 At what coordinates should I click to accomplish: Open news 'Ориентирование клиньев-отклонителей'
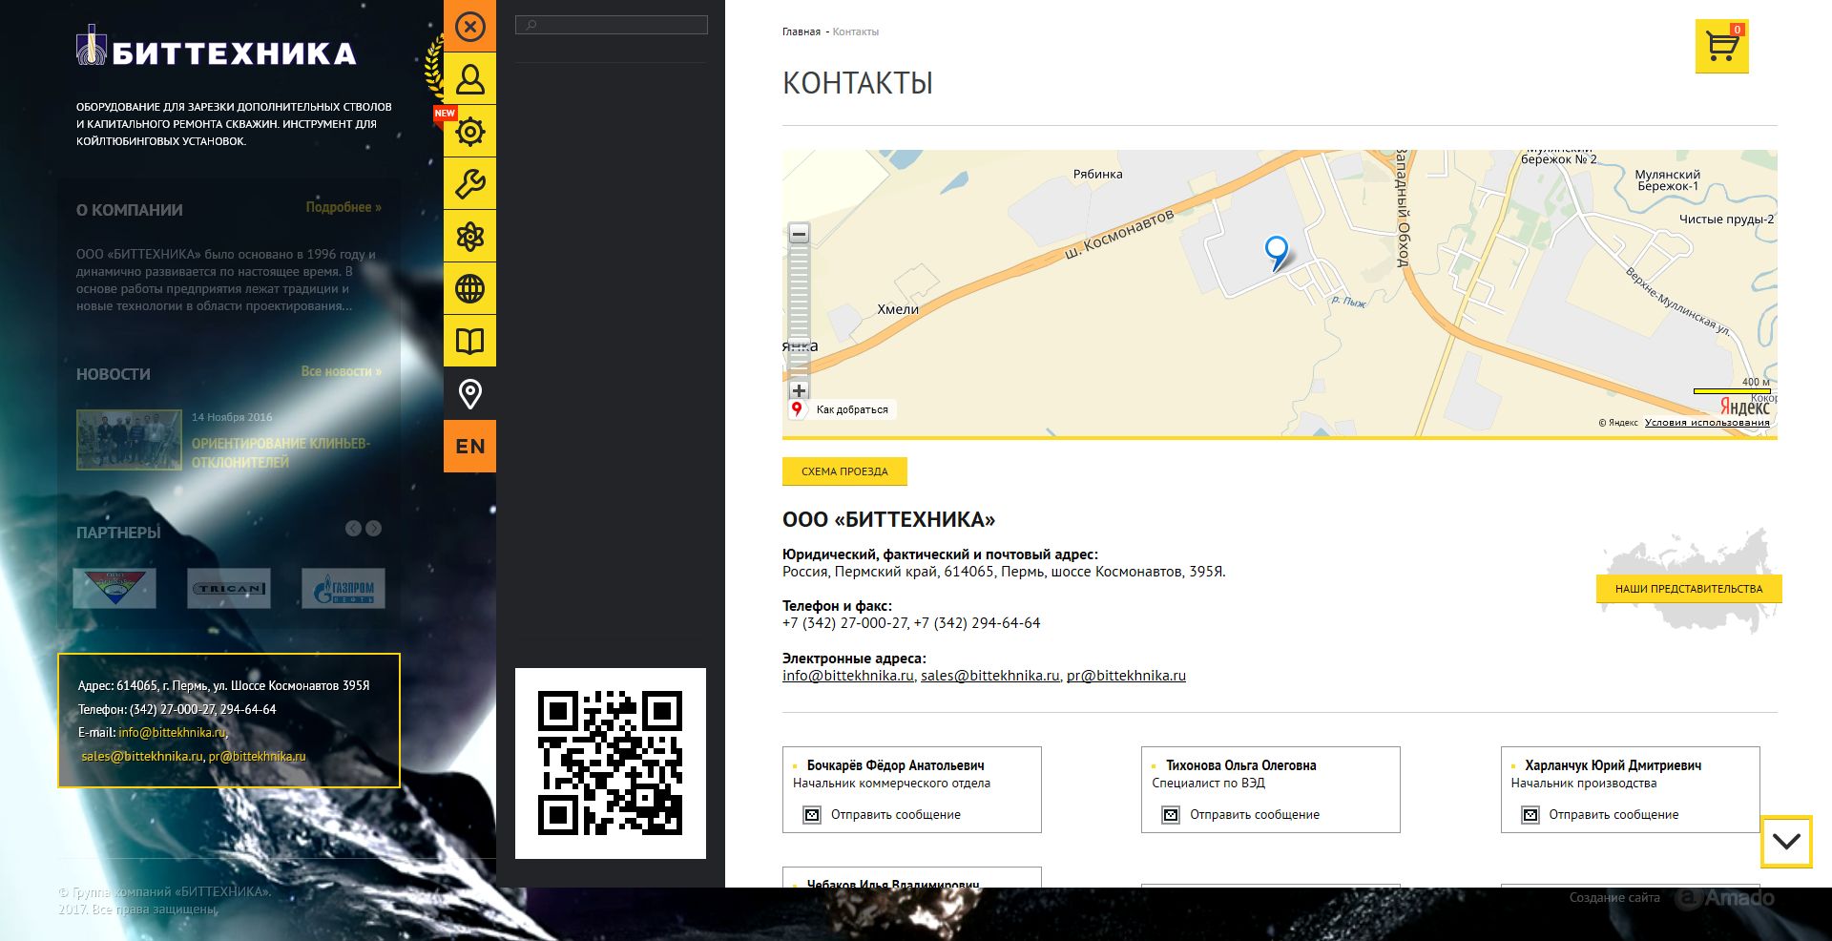click(x=281, y=452)
